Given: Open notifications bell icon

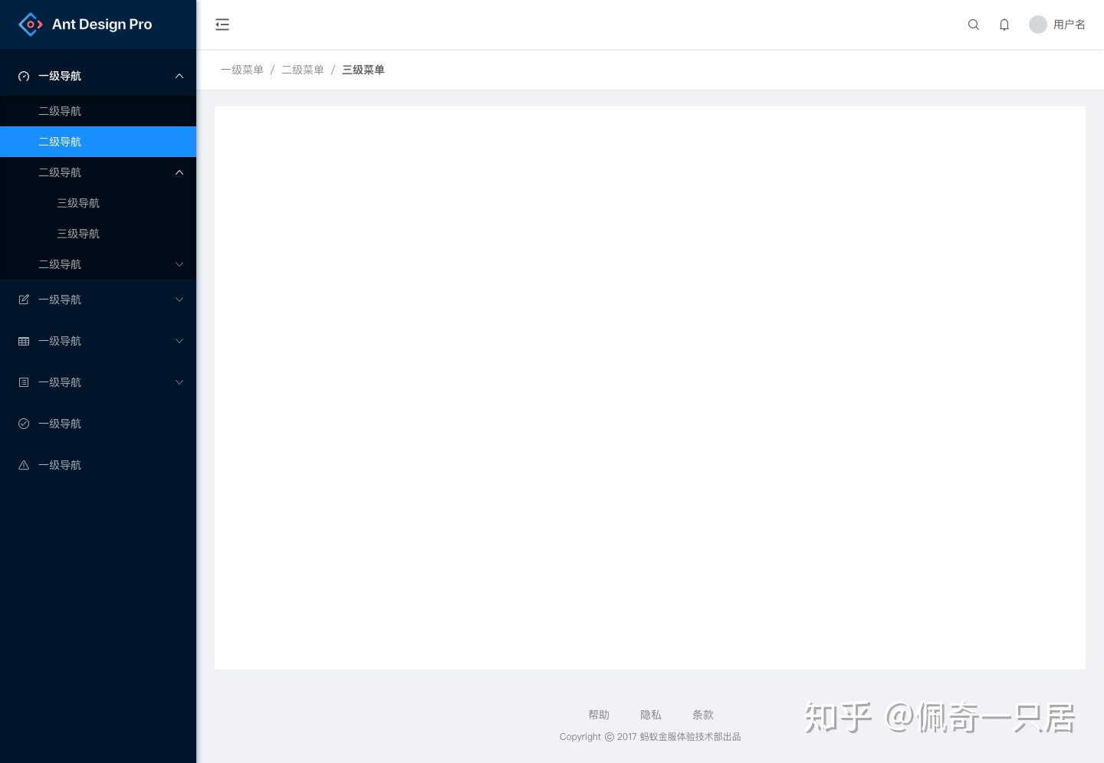Looking at the screenshot, I should point(1004,25).
